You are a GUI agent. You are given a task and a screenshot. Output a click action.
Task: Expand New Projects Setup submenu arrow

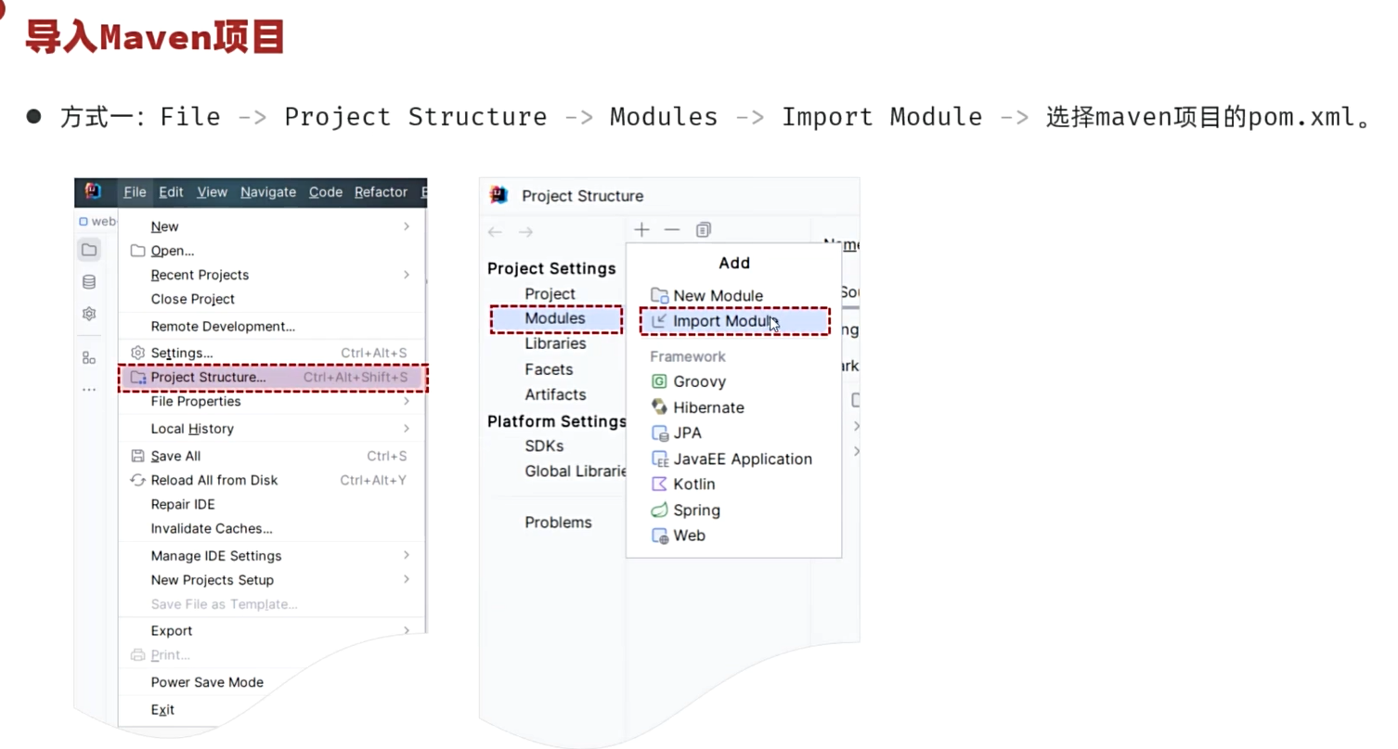click(x=407, y=578)
